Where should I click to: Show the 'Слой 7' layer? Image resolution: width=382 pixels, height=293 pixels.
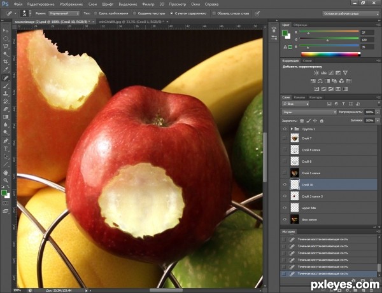click(285, 138)
